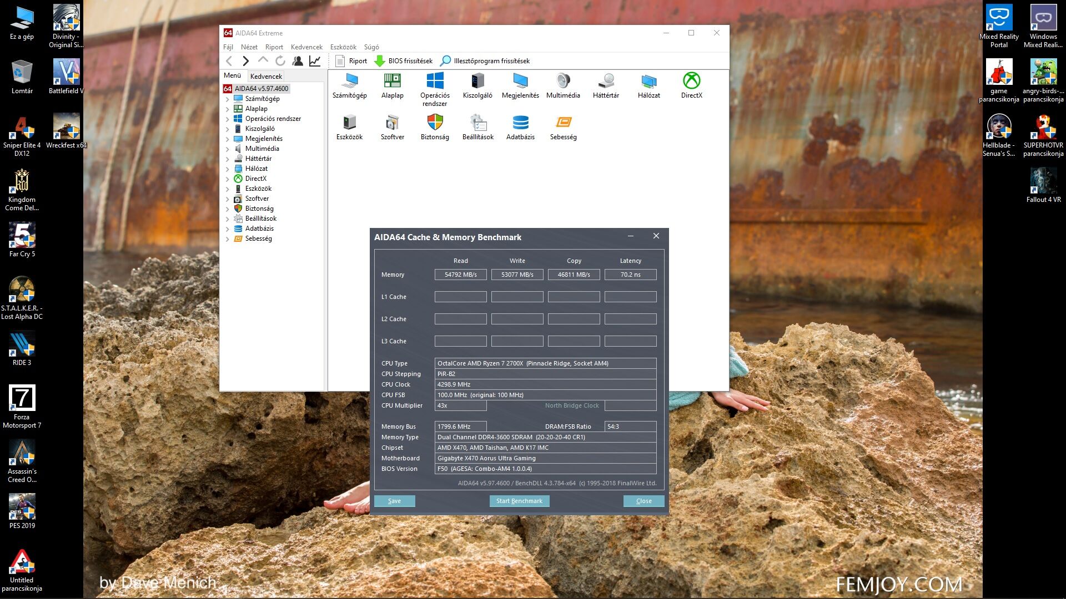1066x599 pixels.
Task: Click Illesztőprogram frissítések toolbar button
Action: [485, 61]
